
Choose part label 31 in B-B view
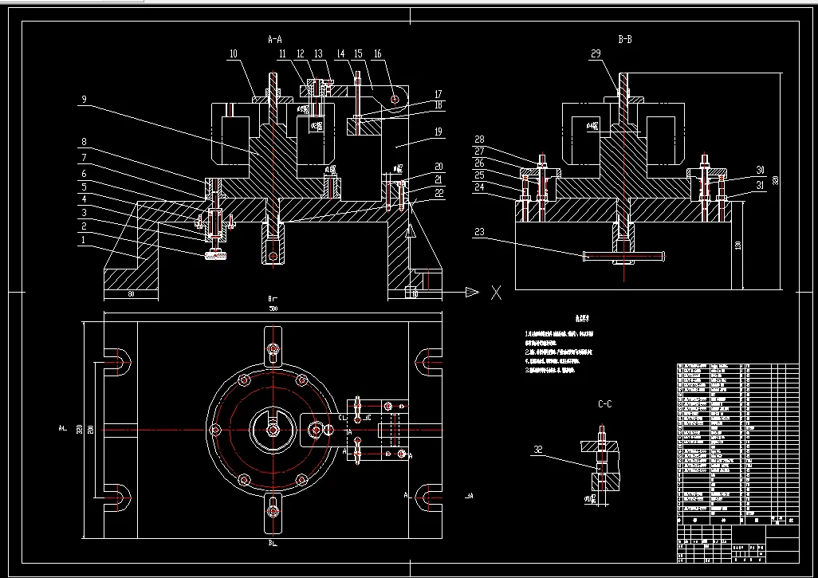point(760,185)
